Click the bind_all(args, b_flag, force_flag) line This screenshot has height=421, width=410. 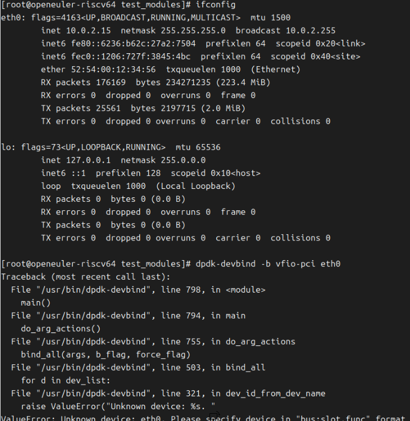(x=106, y=355)
